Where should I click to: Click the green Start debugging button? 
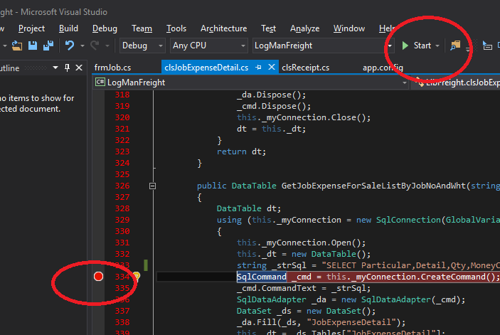[417, 46]
